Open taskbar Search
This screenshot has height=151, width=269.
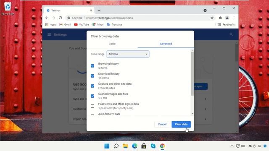[116, 146]
